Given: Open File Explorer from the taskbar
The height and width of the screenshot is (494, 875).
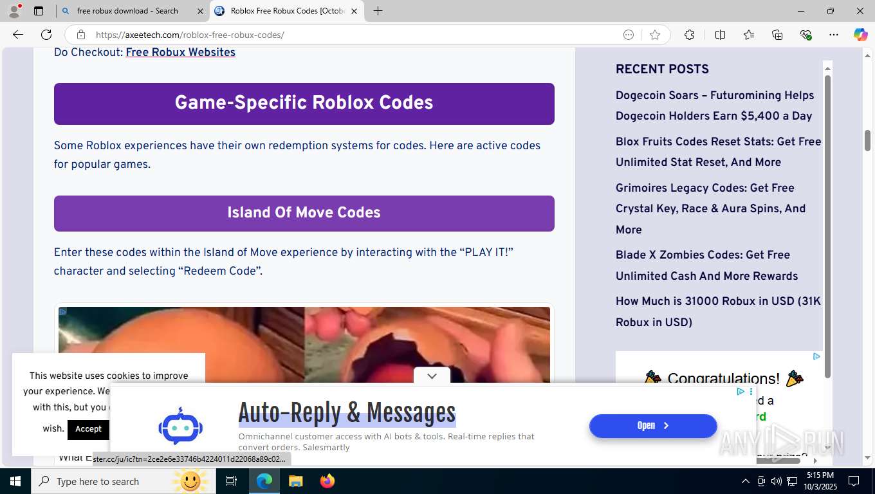Looking at the screenshot, I should [295, 481].
